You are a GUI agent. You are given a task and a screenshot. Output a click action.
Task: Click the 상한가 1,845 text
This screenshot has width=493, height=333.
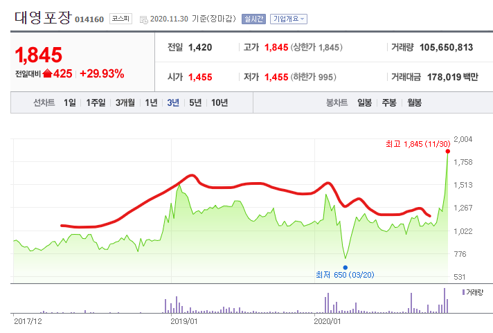[x=316, y=48]
